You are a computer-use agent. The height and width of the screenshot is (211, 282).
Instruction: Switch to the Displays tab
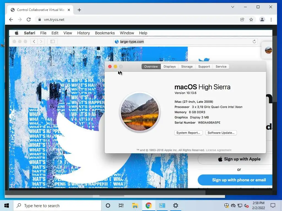(170, 66)
